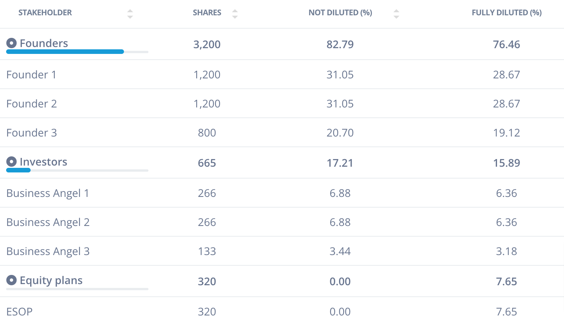Open the Founder 3 row
Image resolution: width=564 pixels, height=325 pixels.
click(32, 133)
